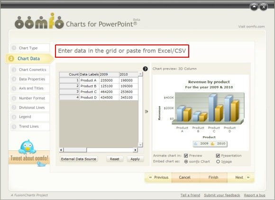
Task: Click the Report a bug link
Action: 255,195
